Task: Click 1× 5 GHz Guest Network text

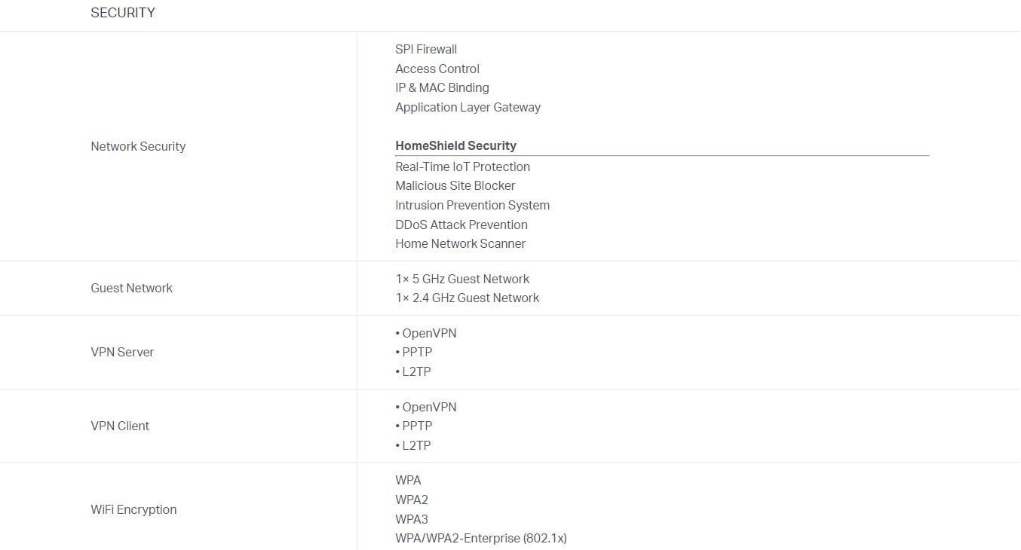Action: pos(462,279)
